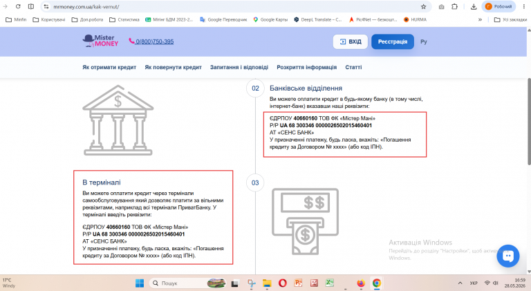Open the Як повернути кредит menu item
531x291 pixels.
pos(173,67)
